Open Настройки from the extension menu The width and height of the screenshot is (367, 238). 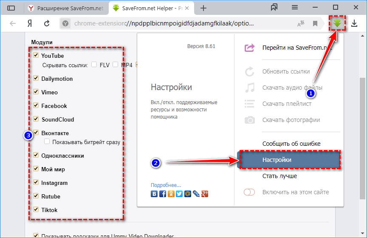pyautogui.click(x=289, y=160)
